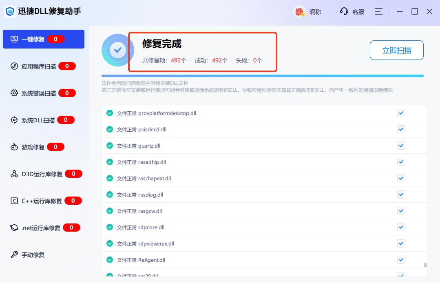Click green status icon beside ReAgent.dll
Screen dimensions: 440x283
tap(109, 260)
